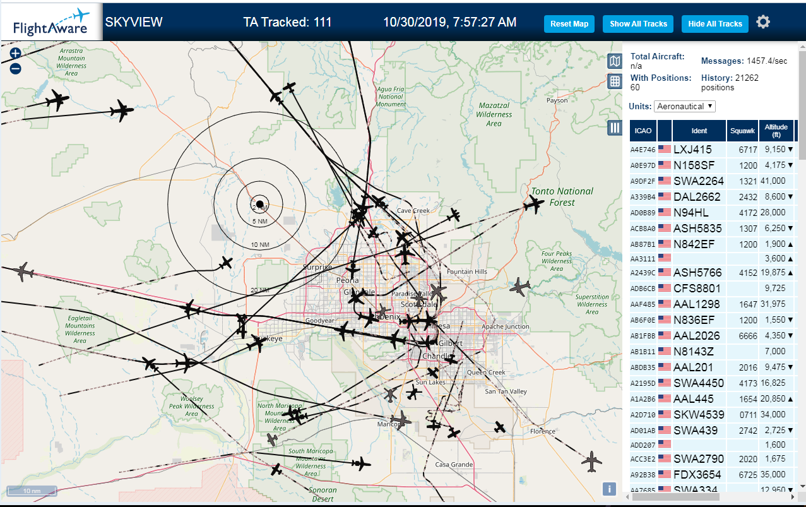Viewport: 806px width, 507px height.
Task: Toggle the map layers icon
Action: tap(615, 61)
